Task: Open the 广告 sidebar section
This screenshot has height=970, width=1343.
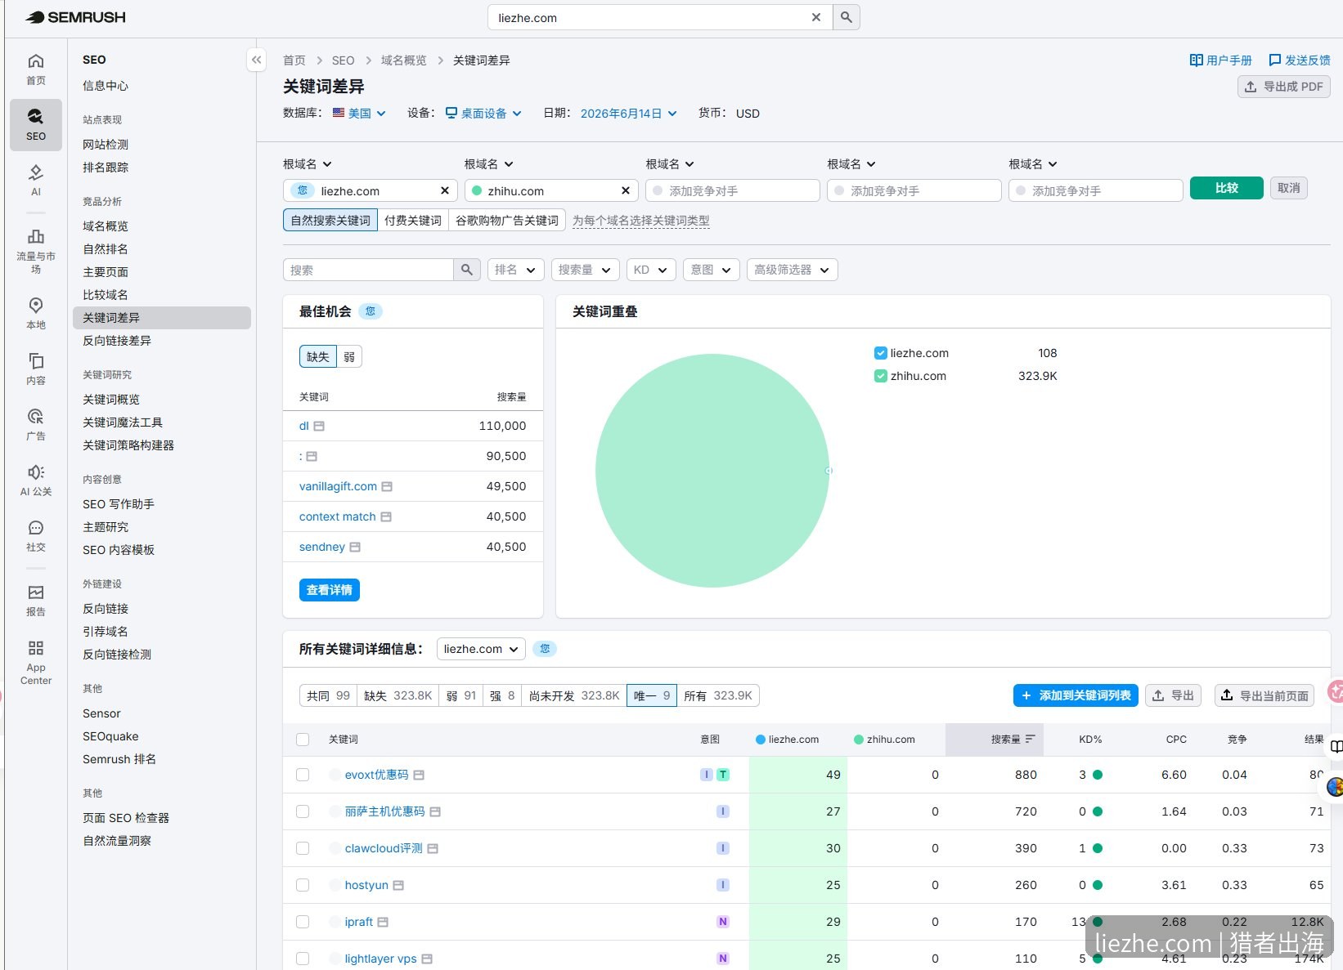Action: click(x=36, y=425)
